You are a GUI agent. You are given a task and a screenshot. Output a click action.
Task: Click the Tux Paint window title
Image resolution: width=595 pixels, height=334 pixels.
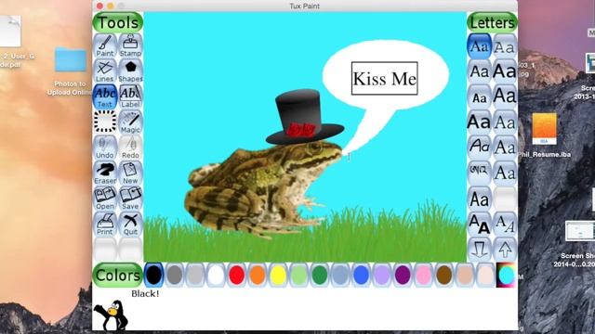304,6
